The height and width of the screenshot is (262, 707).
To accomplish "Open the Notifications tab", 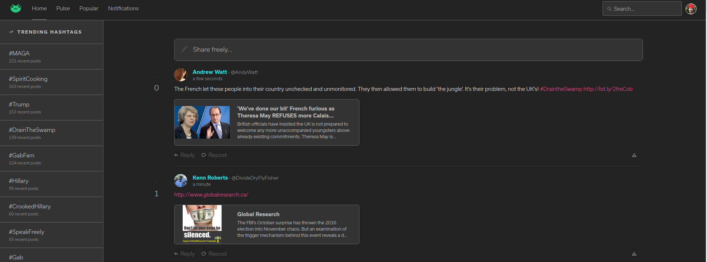I will click(123, 8).
